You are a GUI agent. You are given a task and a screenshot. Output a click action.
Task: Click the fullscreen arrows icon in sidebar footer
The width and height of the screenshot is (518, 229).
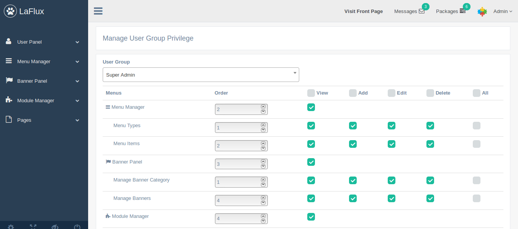[x=33, y=227]
